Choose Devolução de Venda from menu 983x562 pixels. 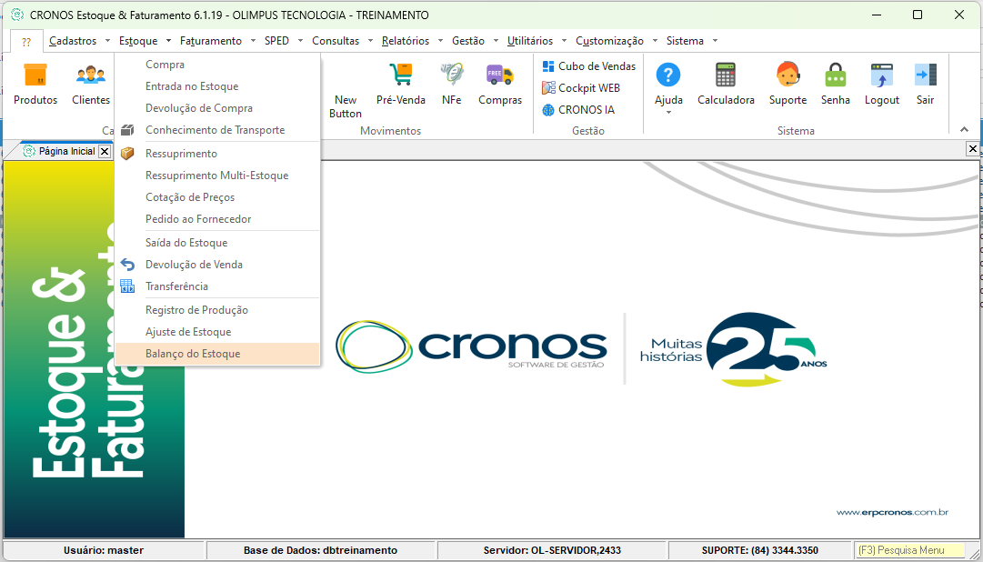point(194,265)
